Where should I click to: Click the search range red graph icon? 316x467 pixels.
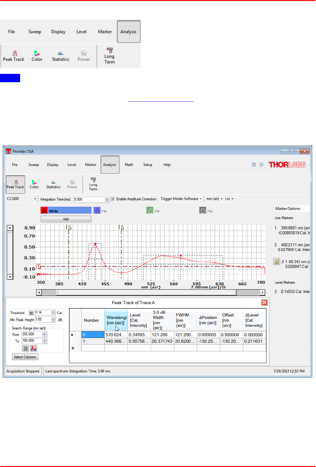coord(33,349)
